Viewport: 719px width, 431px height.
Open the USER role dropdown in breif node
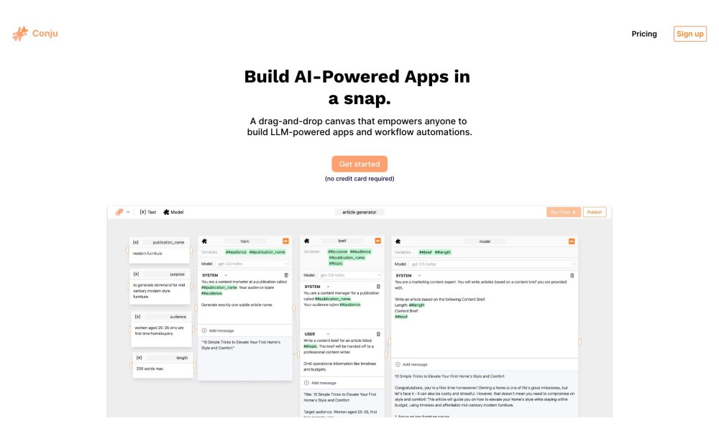(x=317, y=334)
